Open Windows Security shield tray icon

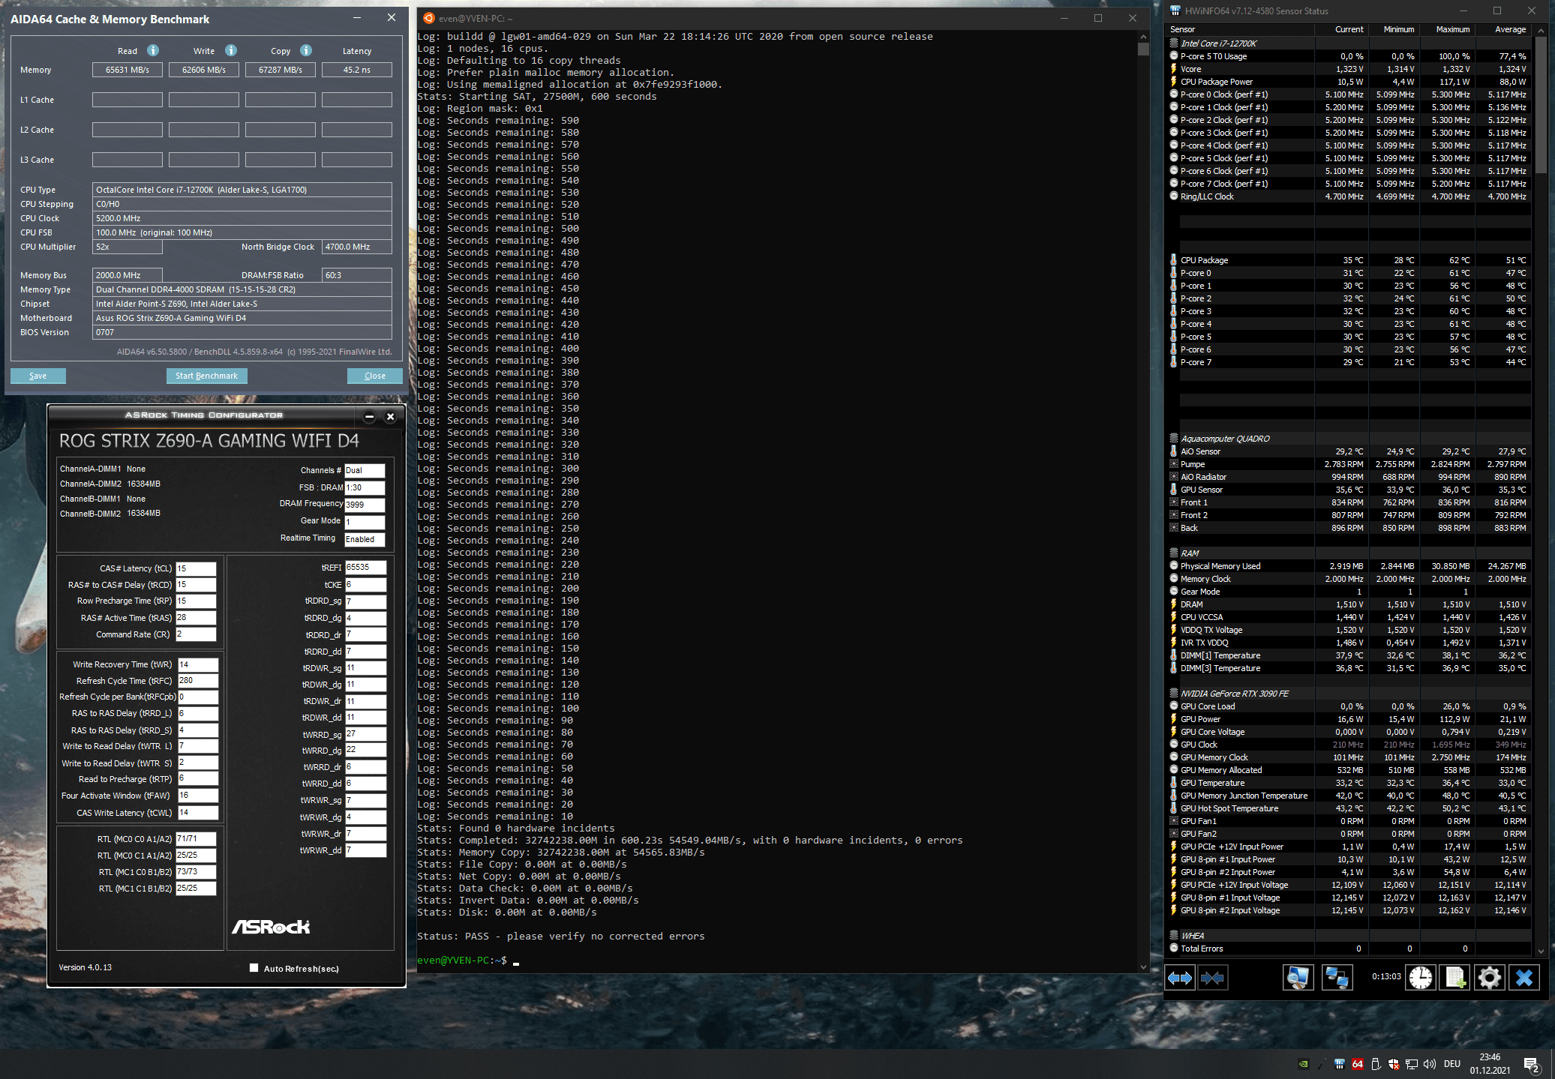pyautogui.click(x=1393, y=1064)
